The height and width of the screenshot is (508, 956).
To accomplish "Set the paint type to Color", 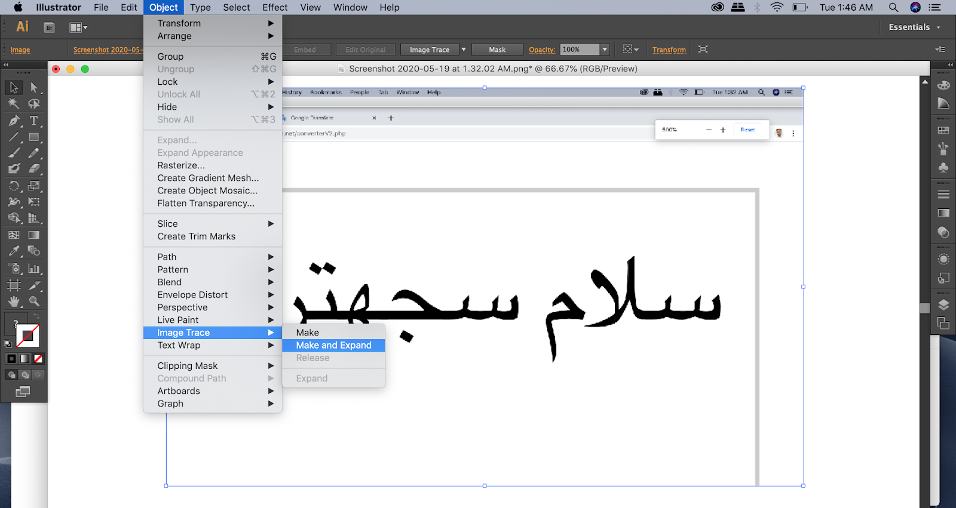I will pyautogui.click(x=11, y=359).
